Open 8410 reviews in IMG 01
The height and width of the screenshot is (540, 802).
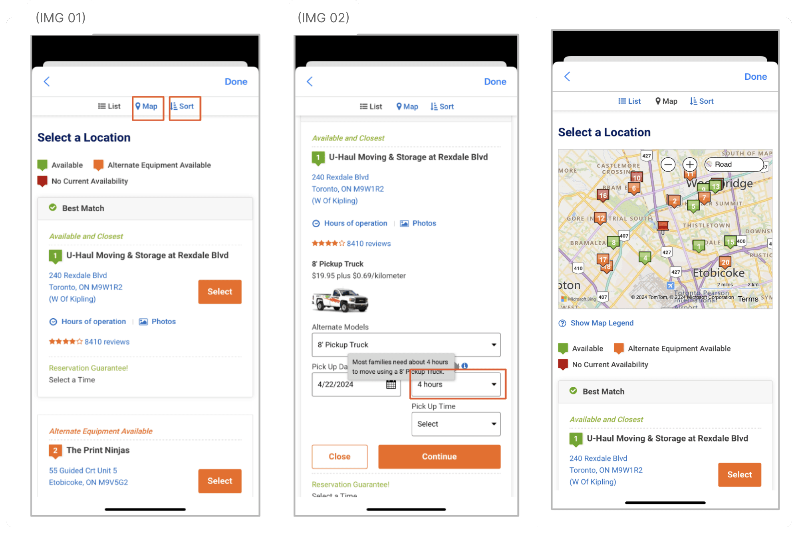click(x=107, y=342)
